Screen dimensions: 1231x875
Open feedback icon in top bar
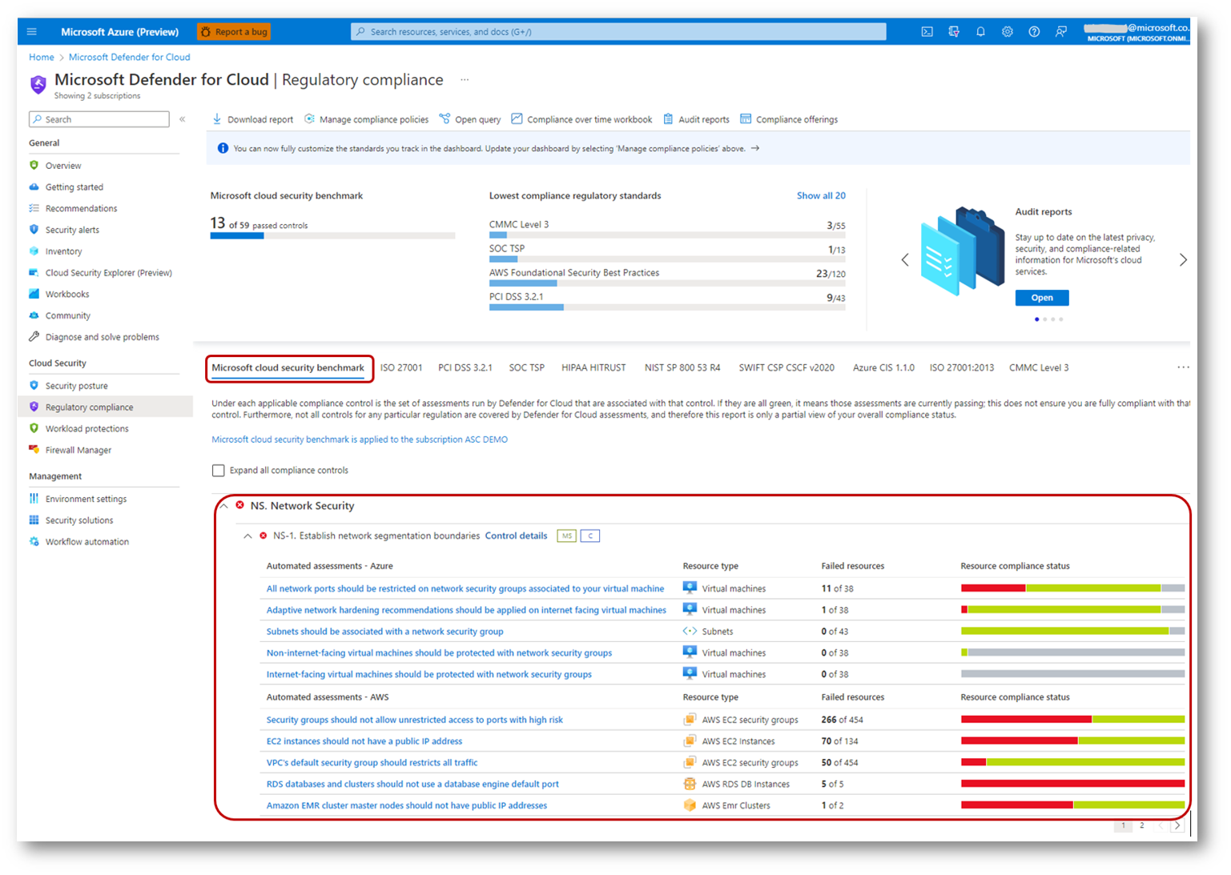[1061, 32]
